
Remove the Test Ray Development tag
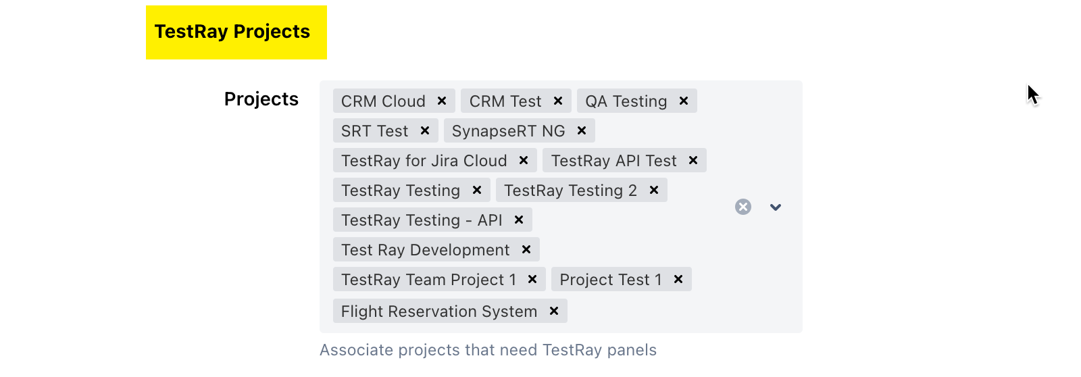pyautogui.click(x=526, y=249)
